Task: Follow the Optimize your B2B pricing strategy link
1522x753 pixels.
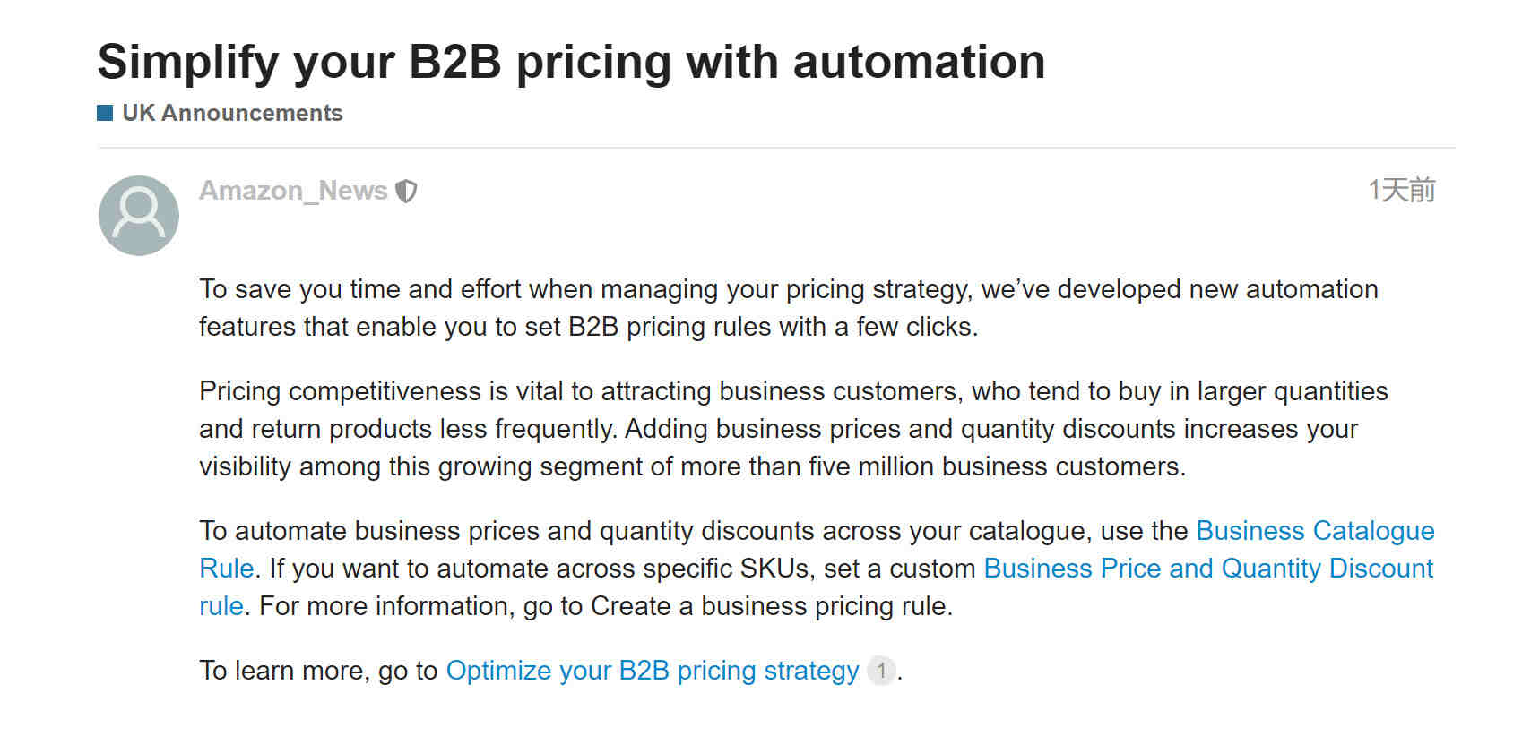Action: coord(652,671)
